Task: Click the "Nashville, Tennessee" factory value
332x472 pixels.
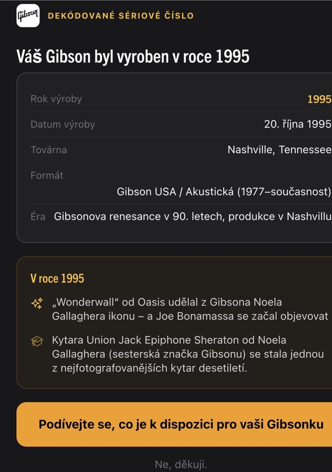Action: [x=279, y=150]
